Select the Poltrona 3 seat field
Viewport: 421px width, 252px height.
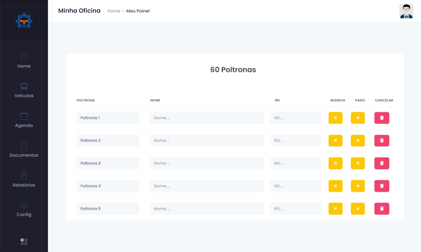[x=108, y=163]
